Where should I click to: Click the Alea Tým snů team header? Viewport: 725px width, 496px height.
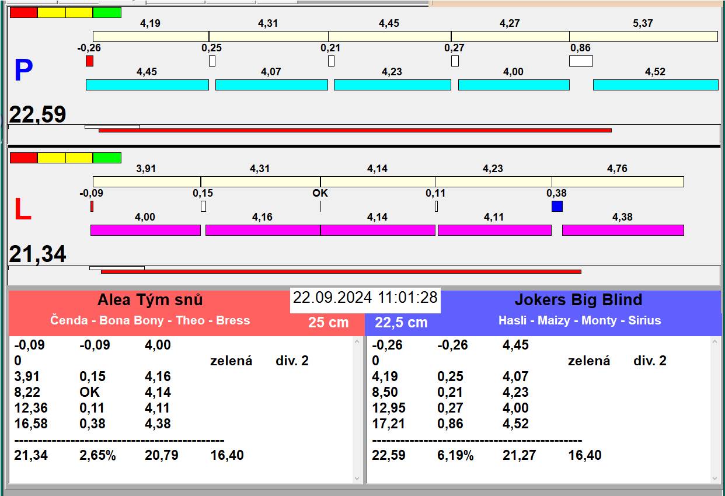[x=150, y=300]
